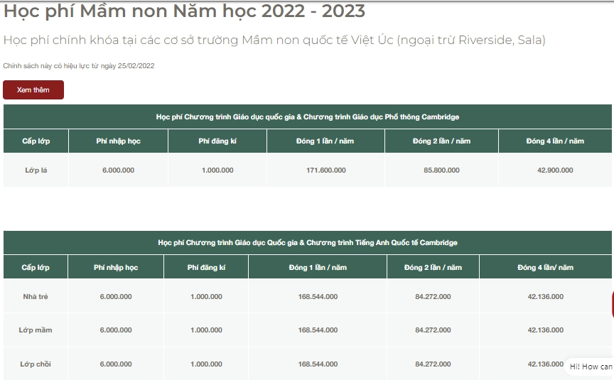This screenshot has height=385, width=614.
Task: Click the 'Học phí Mầm non Năm học 2022 - 2023' heading
Action: coord(185,11)
